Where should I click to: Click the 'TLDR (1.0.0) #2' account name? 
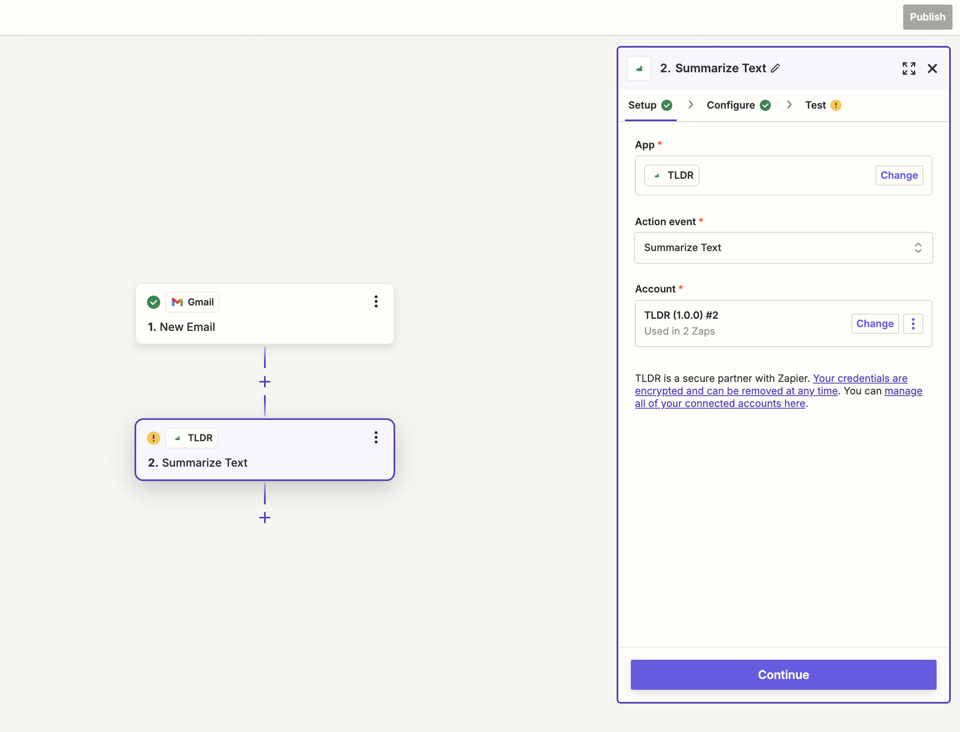pyautogui.click(x=681, y=315)
